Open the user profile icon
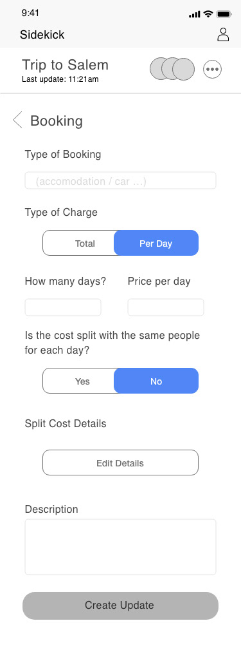Viewport: 241px width, 650px height. [x=223, y=34]
